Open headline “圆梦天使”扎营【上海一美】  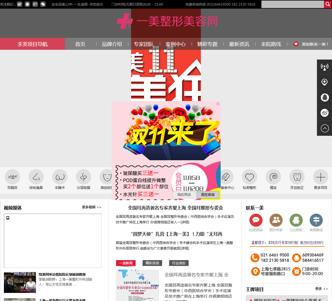(x=176, y=234)
